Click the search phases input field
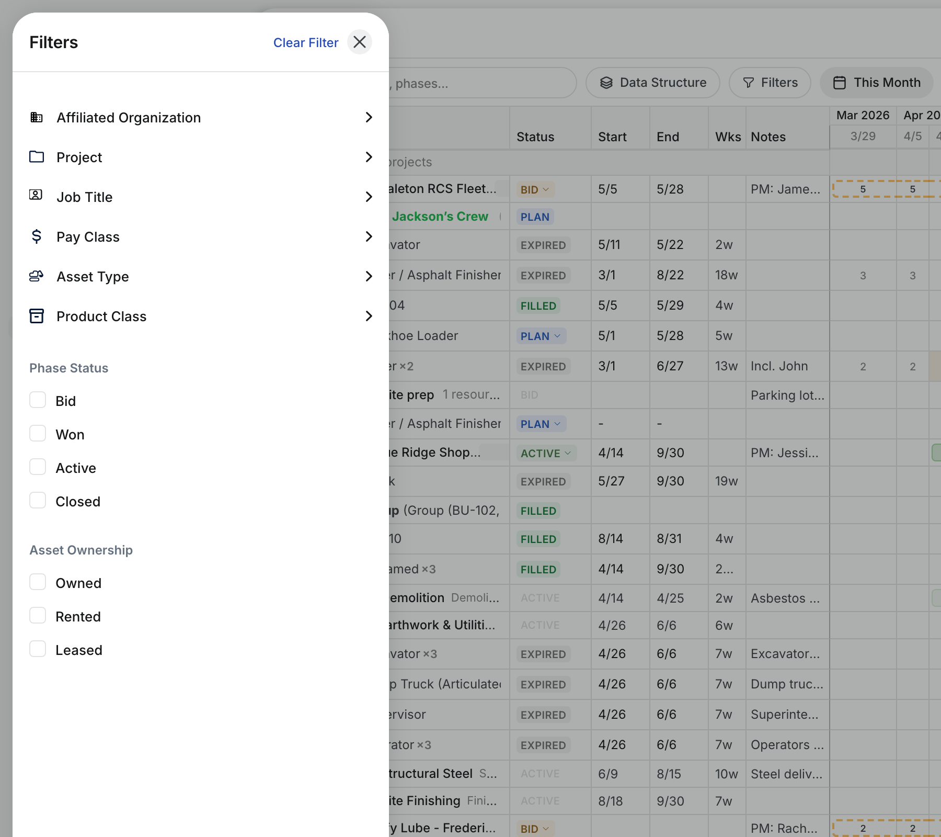The height and width of the screenshot is (837, 941). (x=482, y=83)
